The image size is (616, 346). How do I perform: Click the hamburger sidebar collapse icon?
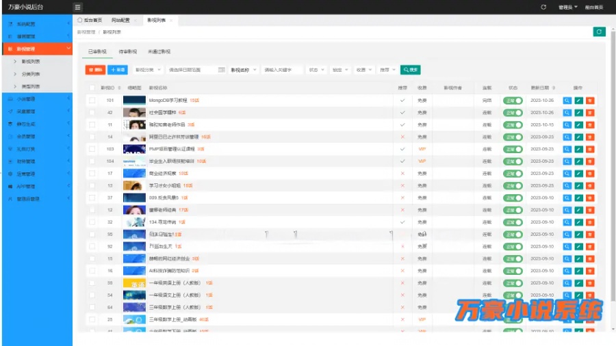(78, 7)
